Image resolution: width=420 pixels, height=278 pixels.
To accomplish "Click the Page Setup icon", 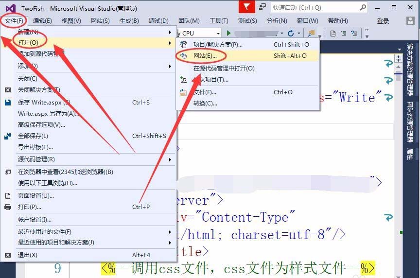I will pyautogui.click(x=8, y=196).
